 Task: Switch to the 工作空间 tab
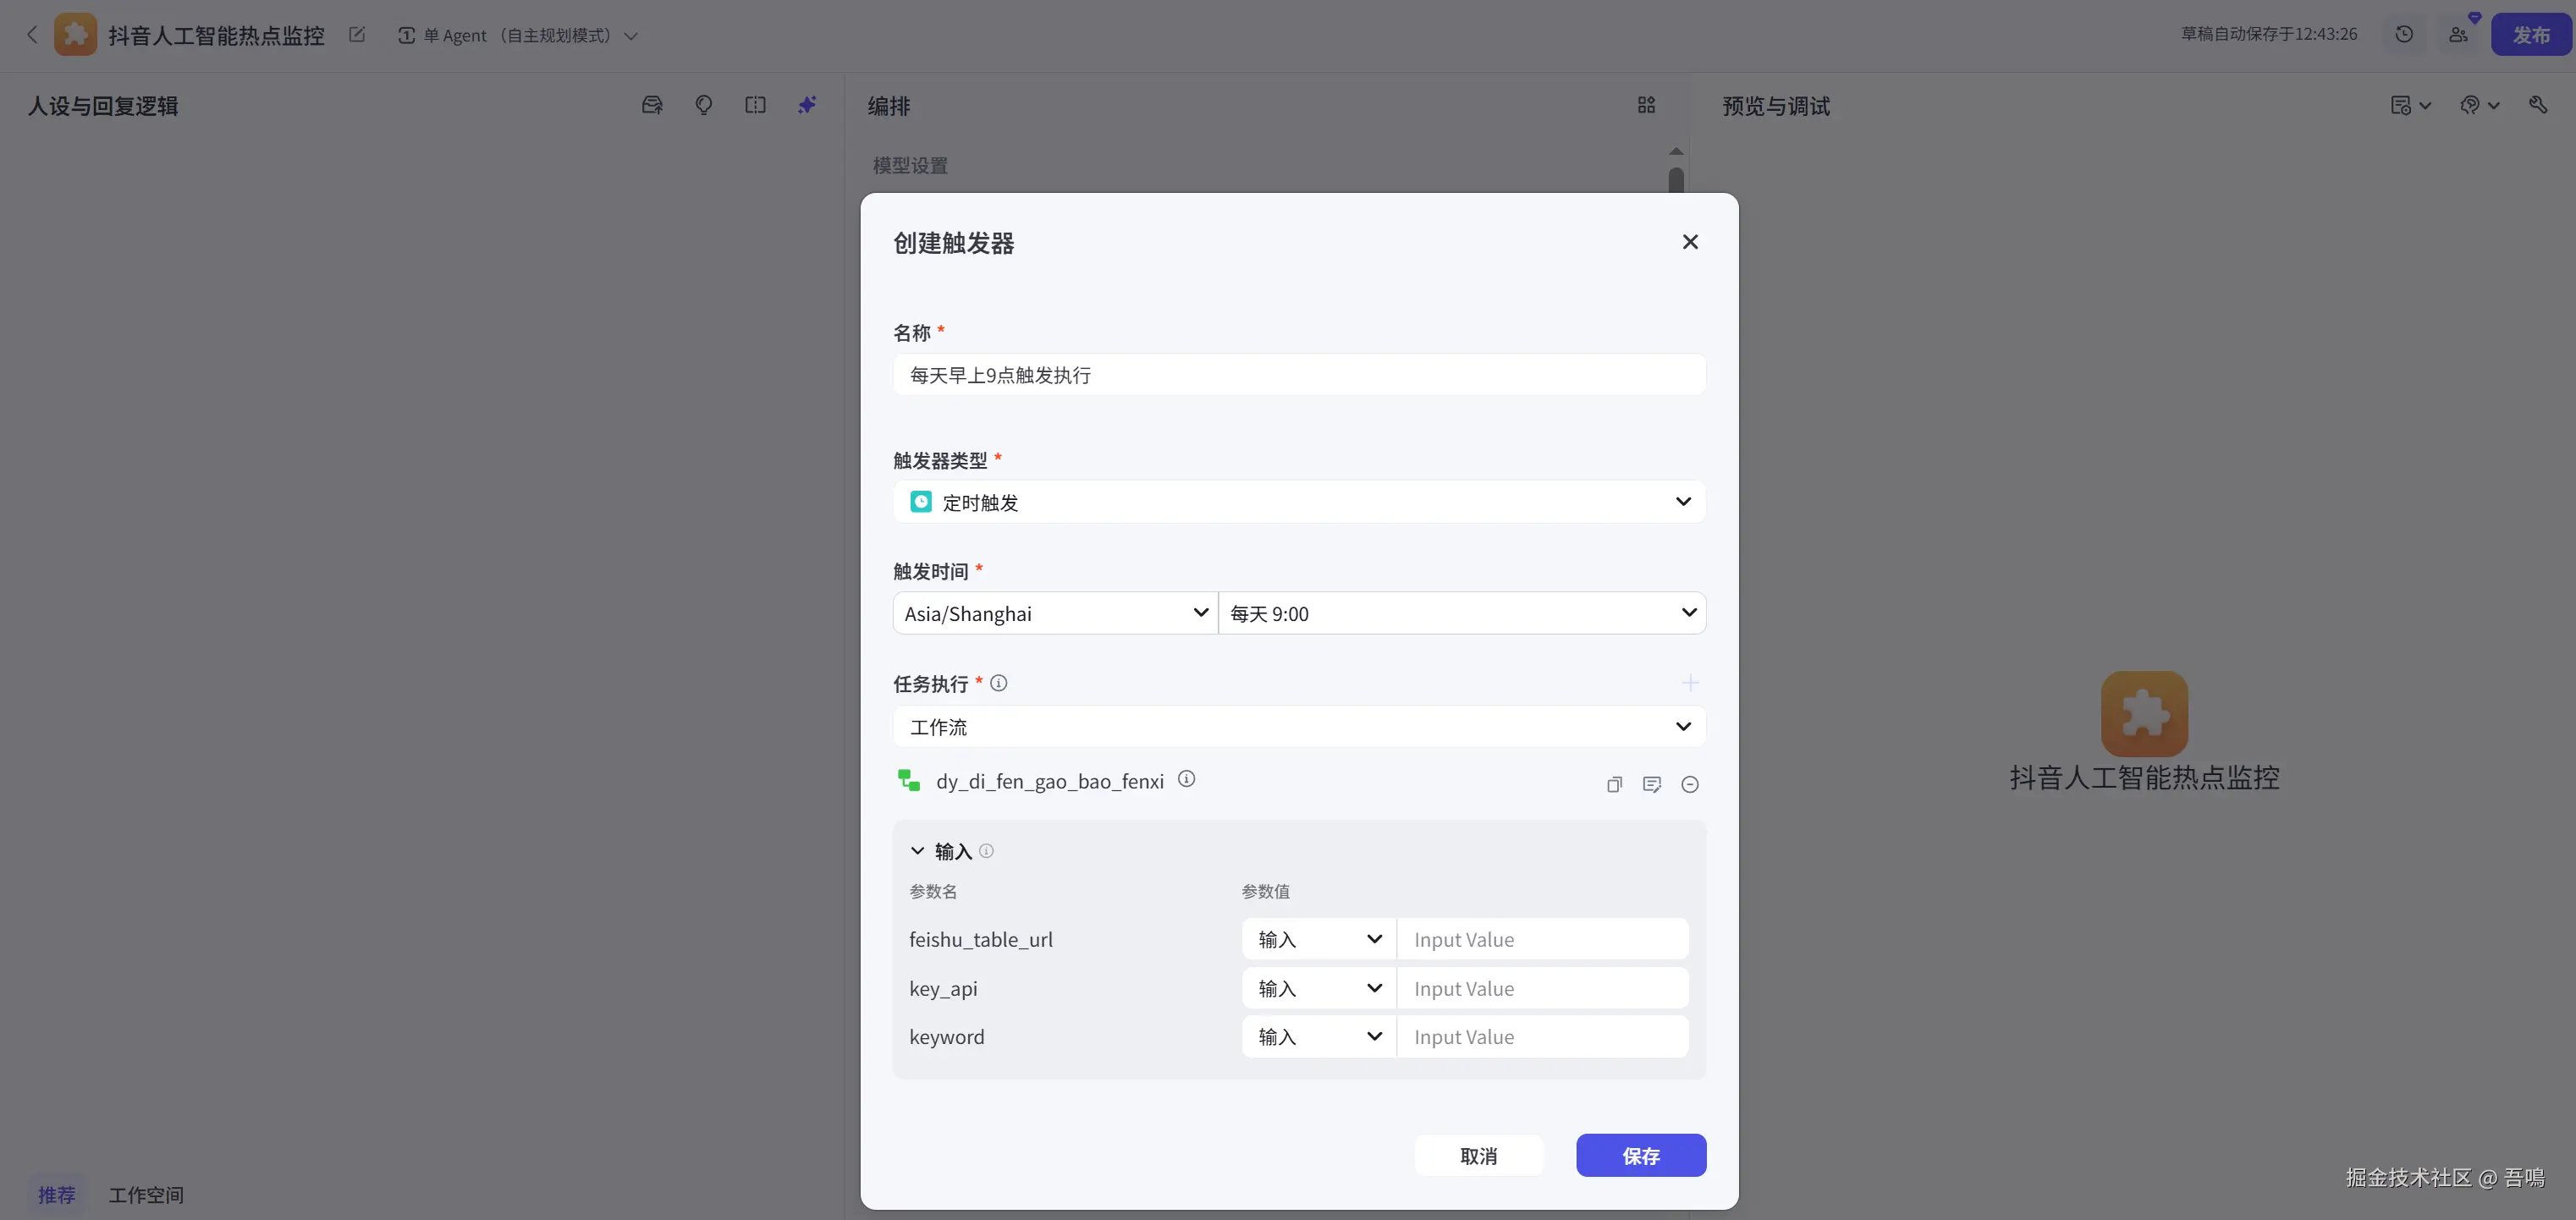coord(146,1195)
